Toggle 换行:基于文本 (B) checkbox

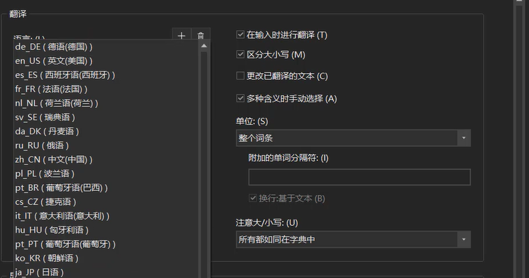(253, 198)
